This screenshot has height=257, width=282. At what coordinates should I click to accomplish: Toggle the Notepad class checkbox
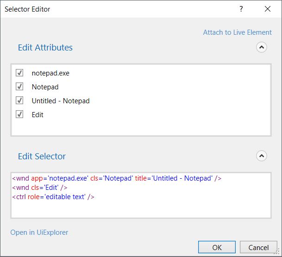click(19, 87)
